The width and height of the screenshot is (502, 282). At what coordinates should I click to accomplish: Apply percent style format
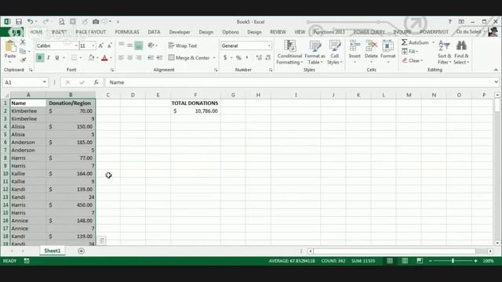coord(238,58)
